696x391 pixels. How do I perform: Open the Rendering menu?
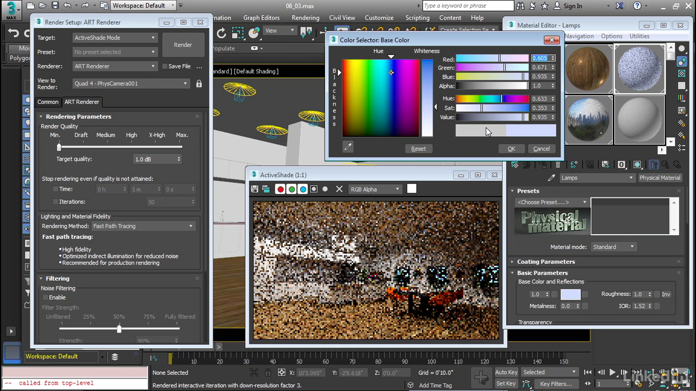point(305,17)
